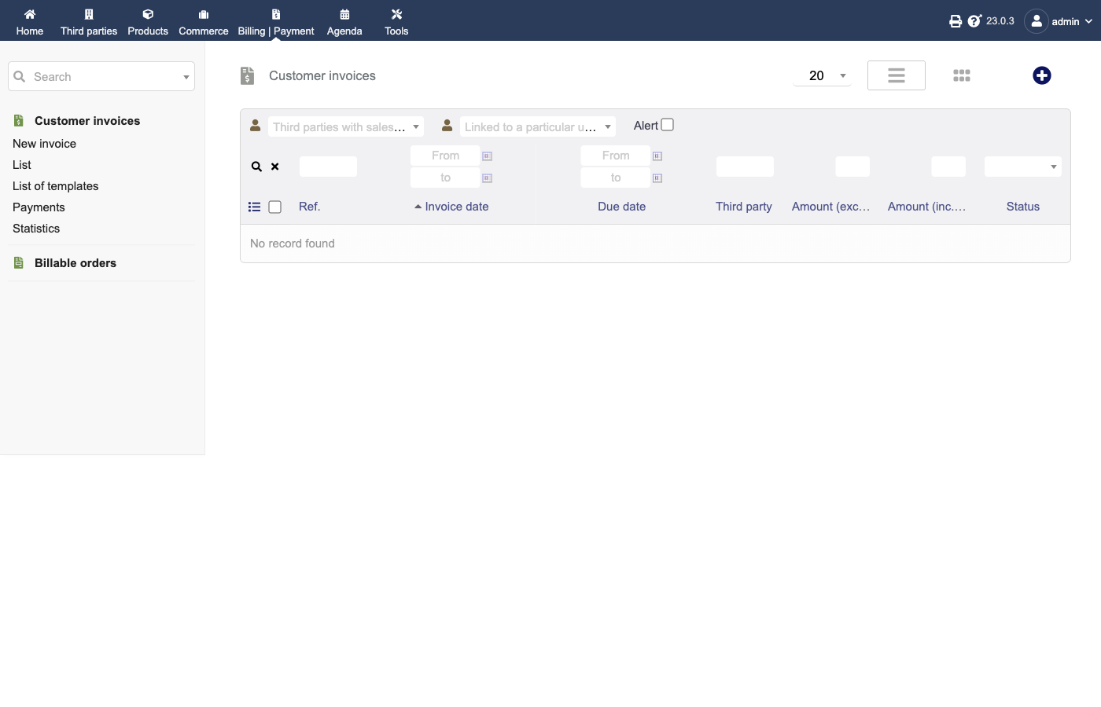Focus Invoice date to field

(445, 178)
